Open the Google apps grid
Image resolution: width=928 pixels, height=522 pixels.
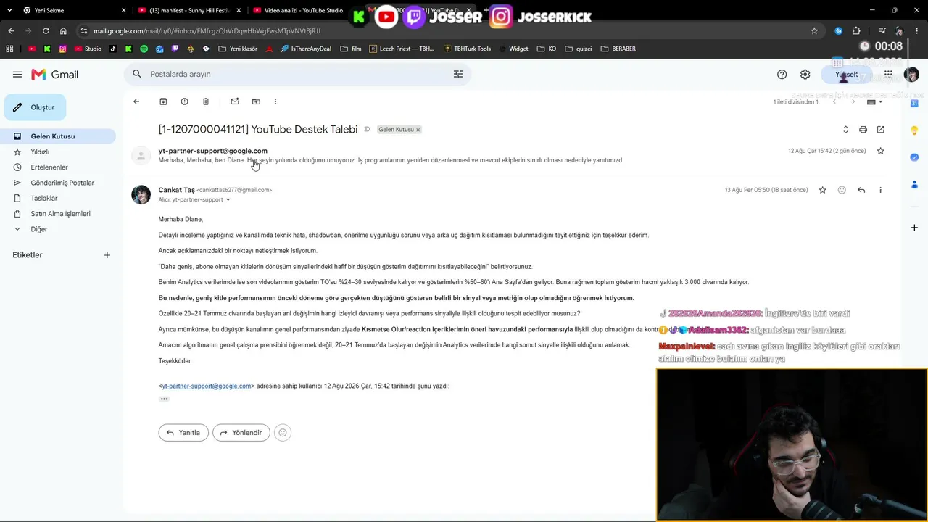888,74
